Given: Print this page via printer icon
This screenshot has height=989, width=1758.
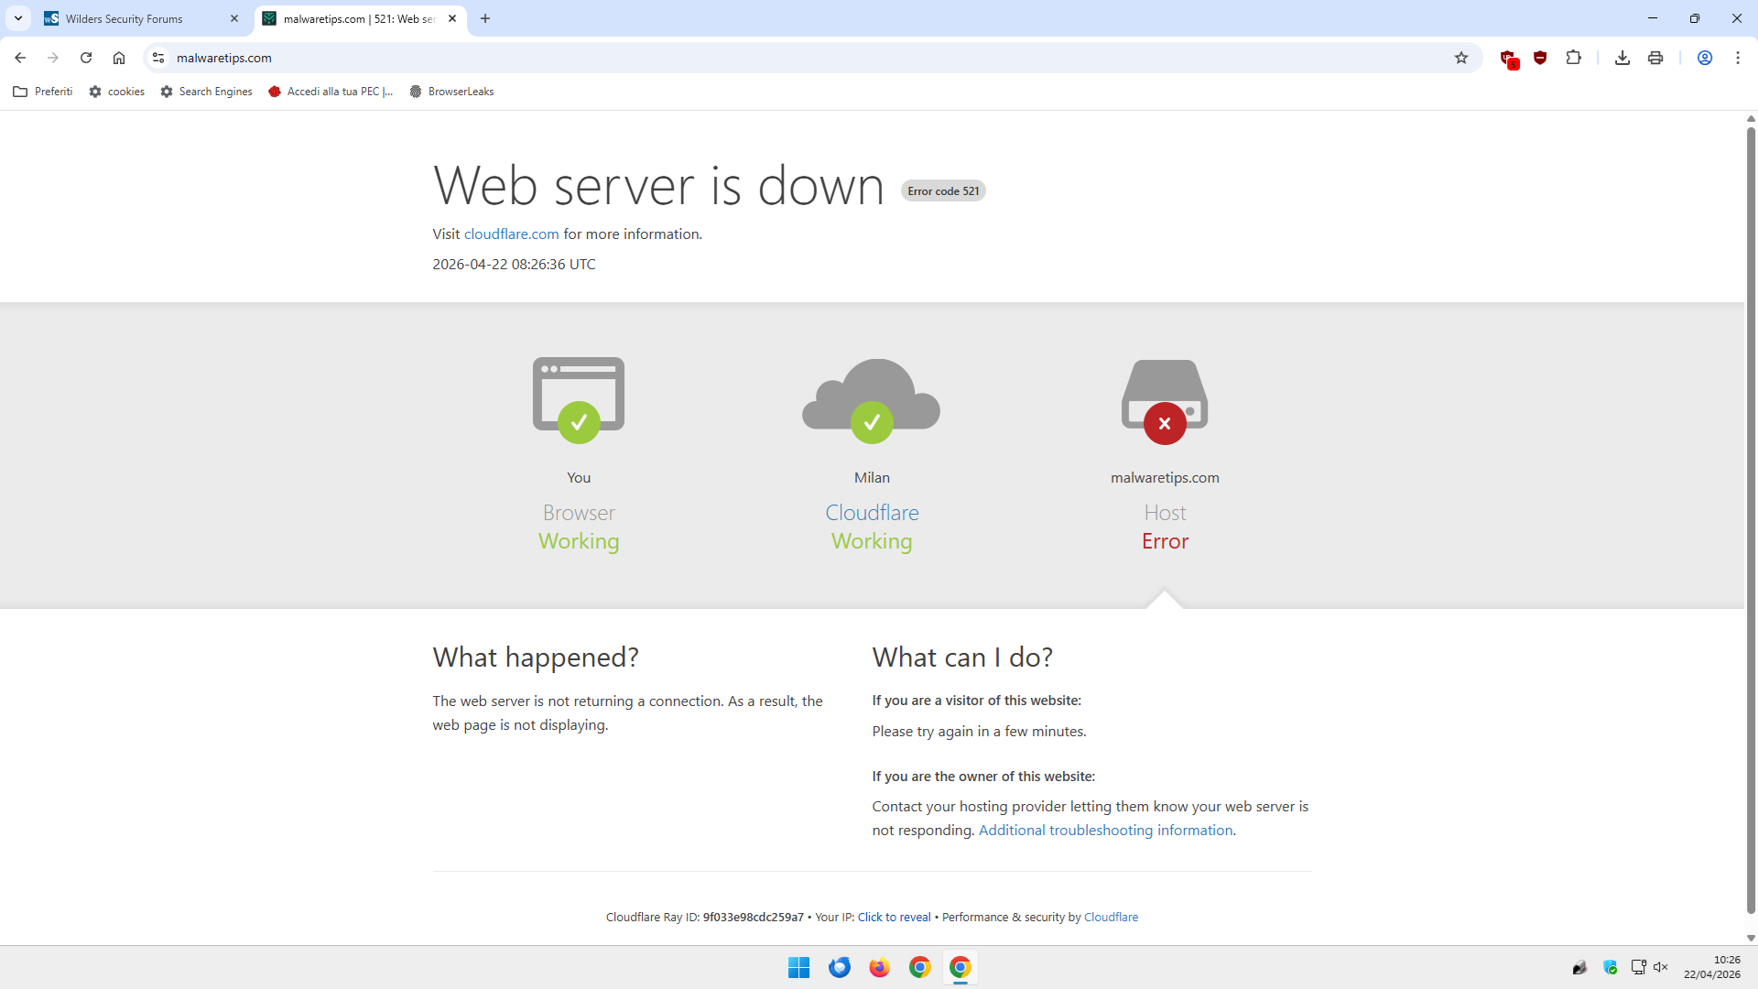Looking at the screenshot, I should pyautogui.click(x=1655, y=58).
